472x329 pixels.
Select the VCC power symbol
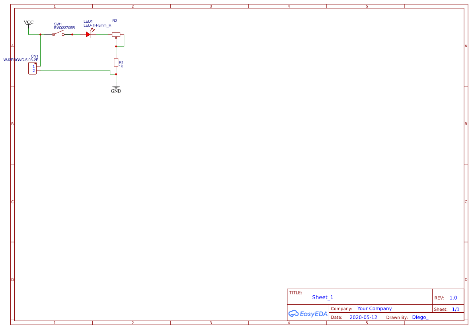coord(29,25)
